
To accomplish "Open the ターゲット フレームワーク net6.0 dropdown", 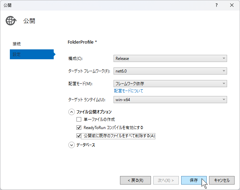I will point(170,71).
